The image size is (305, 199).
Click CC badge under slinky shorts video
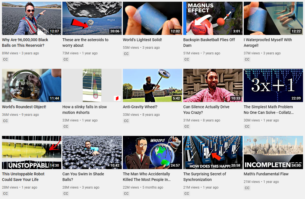coord(66,126)
